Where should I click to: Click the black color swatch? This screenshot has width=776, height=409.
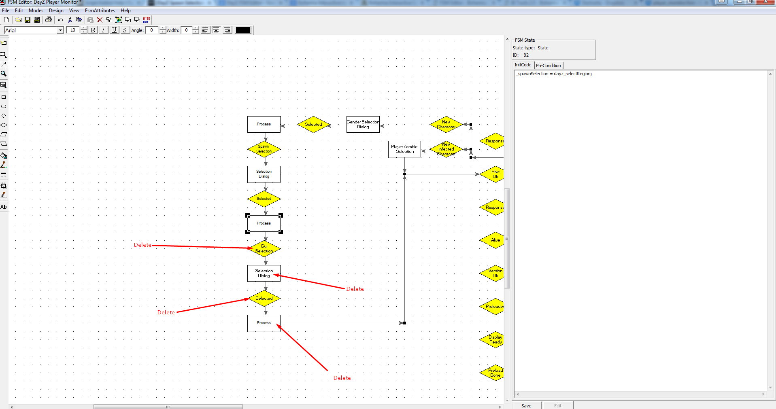coord(243,30)
